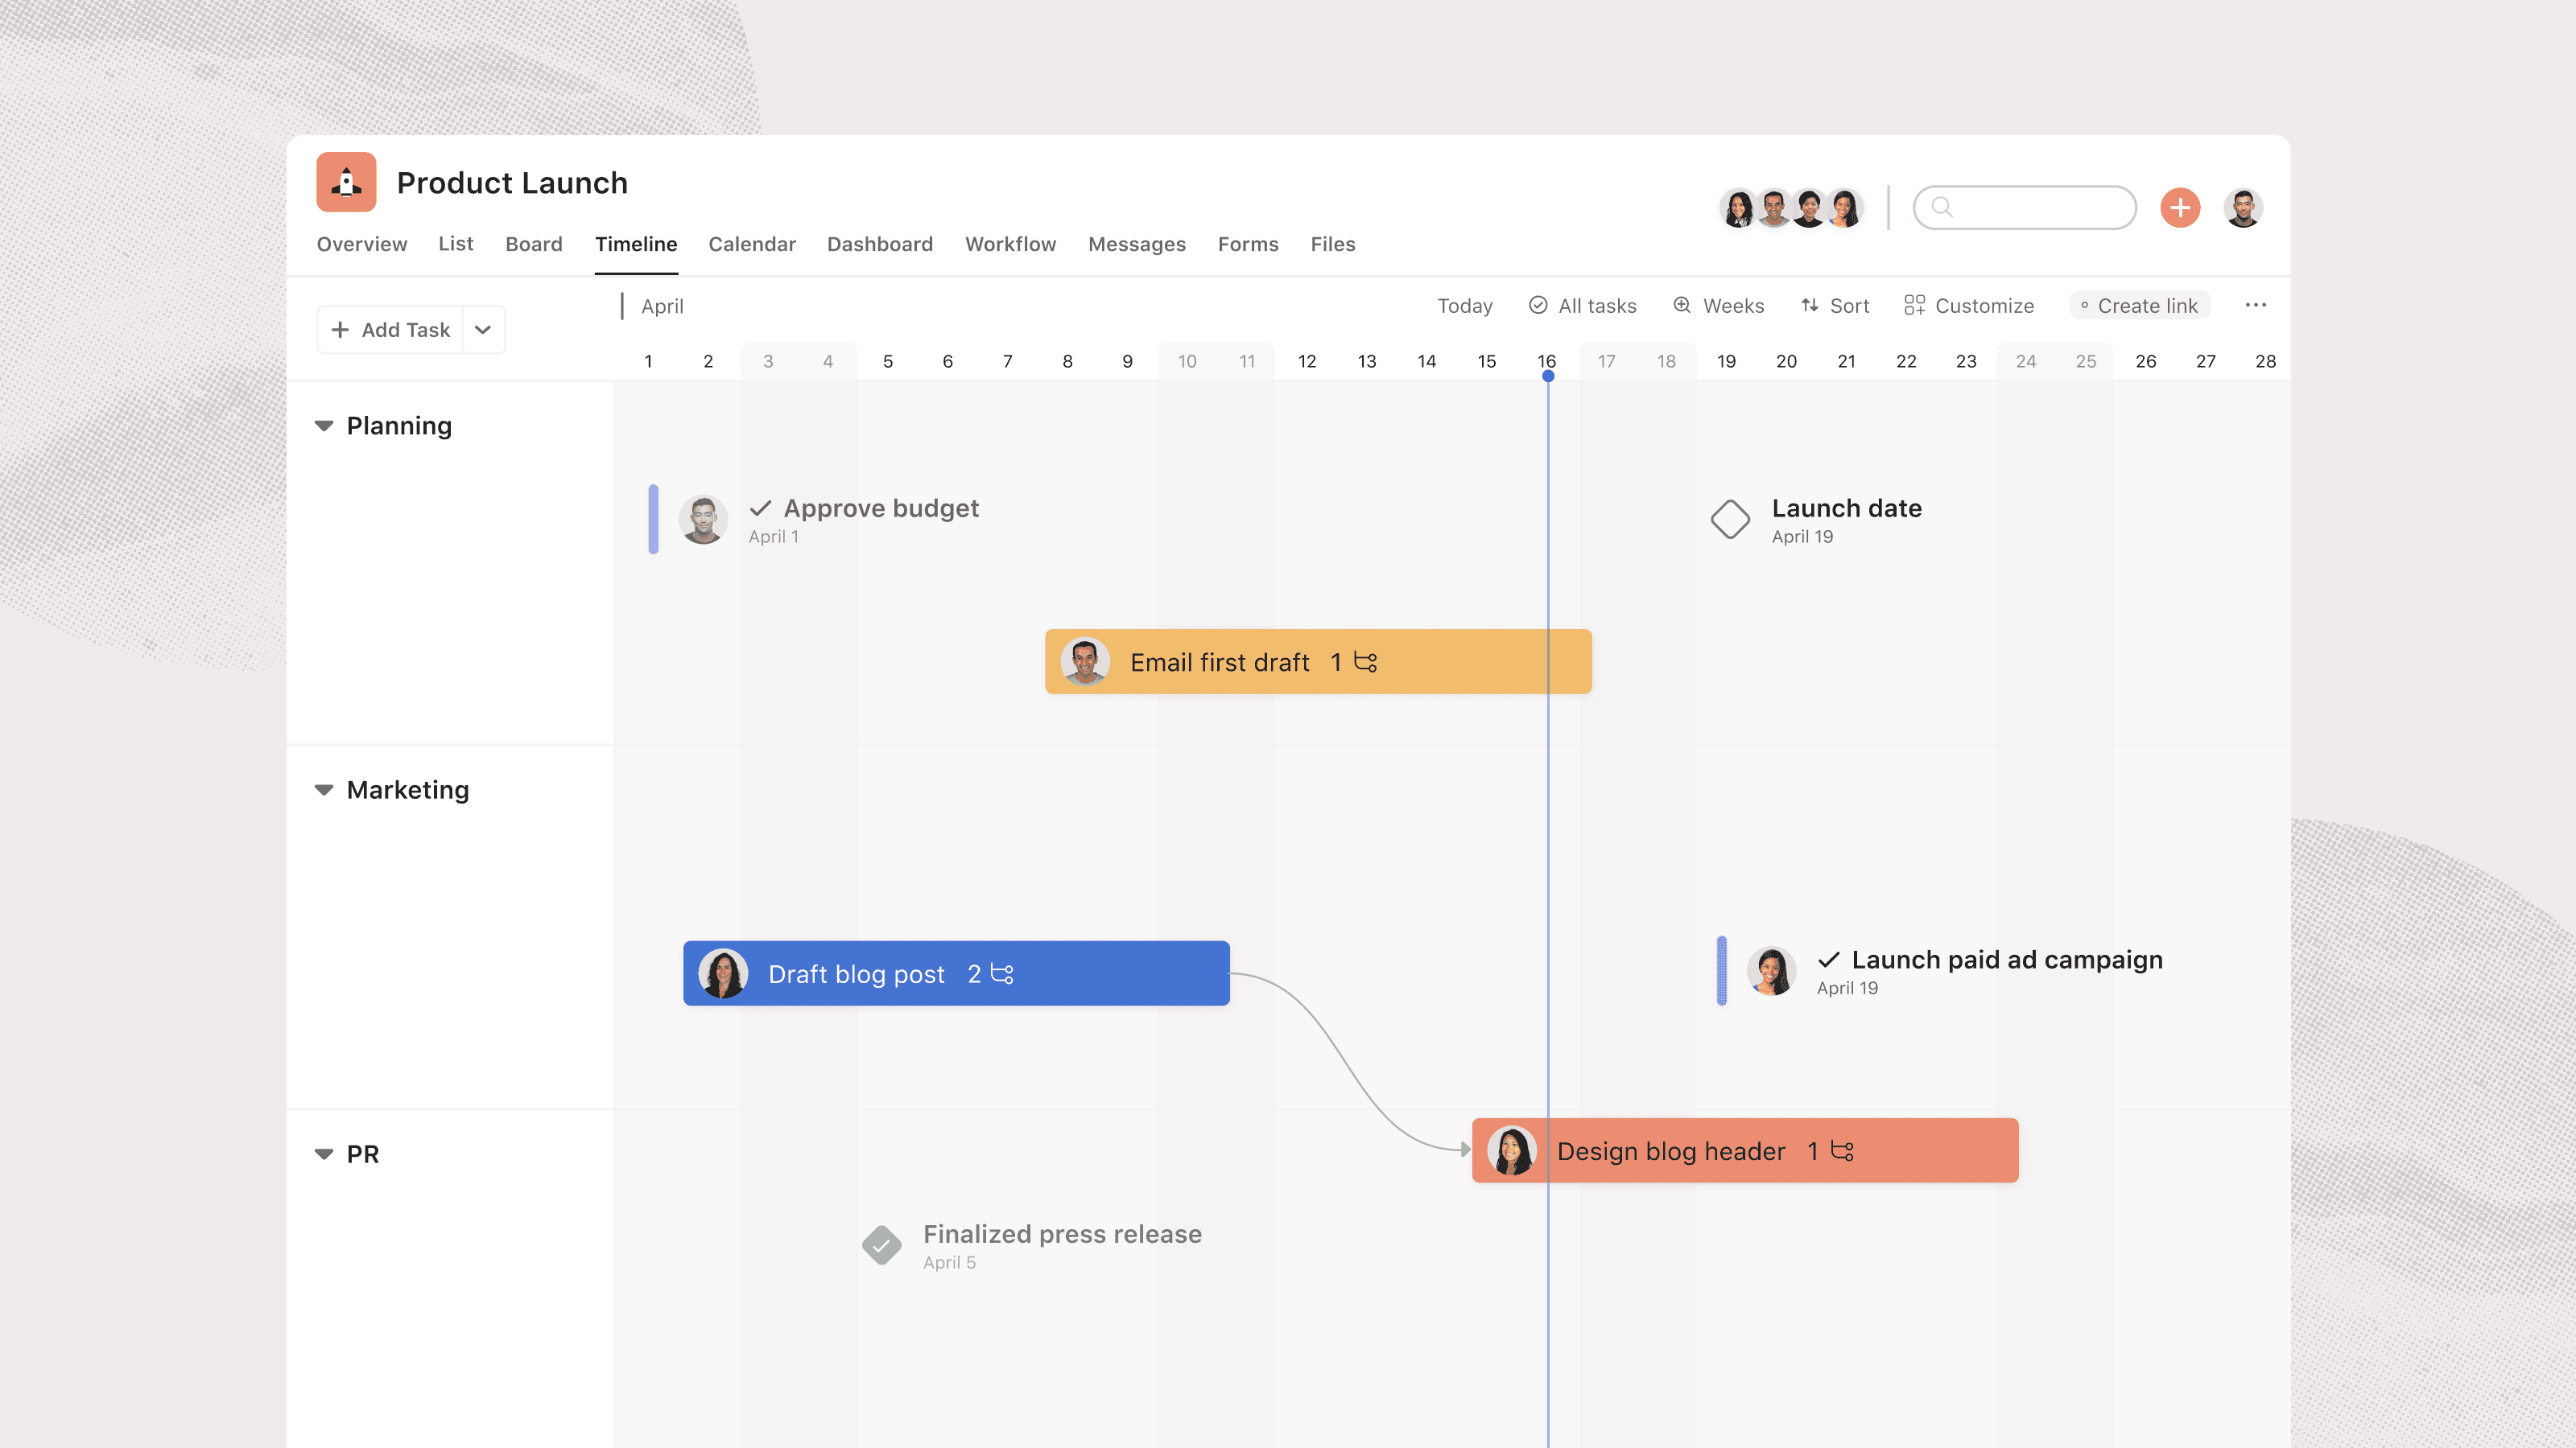
Task: Open the Add Task dropdown arrow
Action: pos(483,329)
